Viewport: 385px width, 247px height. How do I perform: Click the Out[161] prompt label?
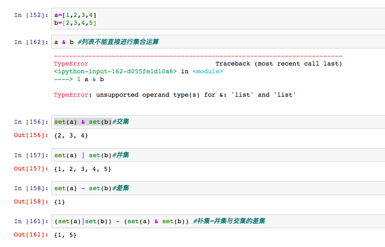pyautogui.click(x=31, y=235)
